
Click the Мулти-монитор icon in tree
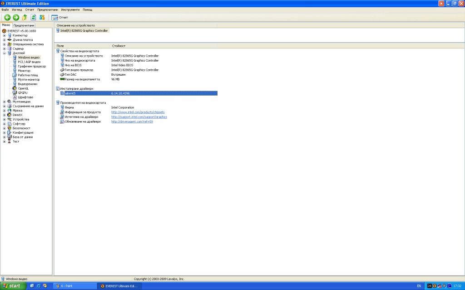(15, 80)
